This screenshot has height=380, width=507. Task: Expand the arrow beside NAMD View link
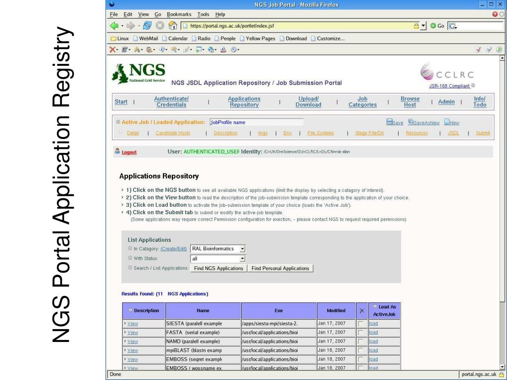[125, 341]
